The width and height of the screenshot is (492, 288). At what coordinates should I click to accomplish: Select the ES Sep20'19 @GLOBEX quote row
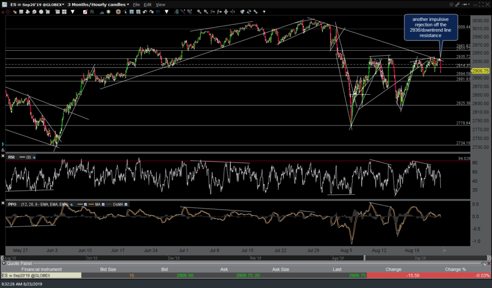pos(245,276)
